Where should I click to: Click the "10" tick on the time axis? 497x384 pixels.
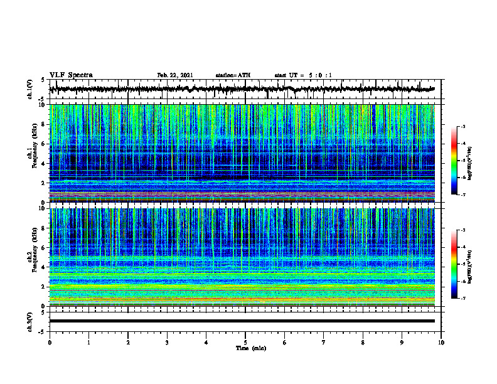tap(441, 343)
